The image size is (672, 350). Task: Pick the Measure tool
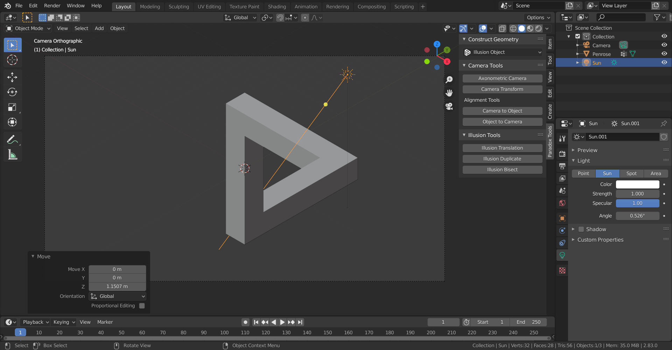click(x=12, y=155)
